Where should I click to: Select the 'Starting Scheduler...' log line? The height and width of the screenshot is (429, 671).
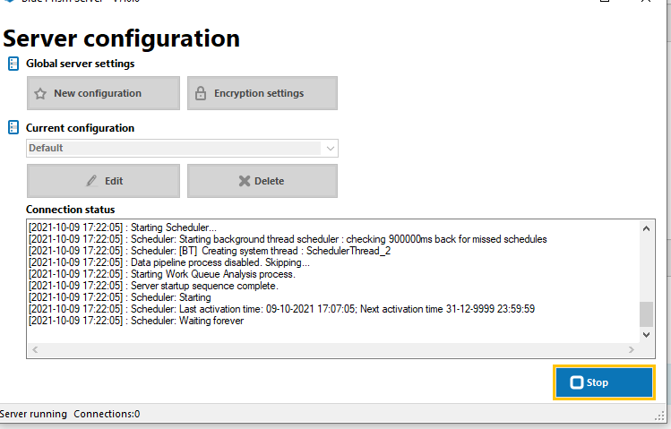[123, 227]
